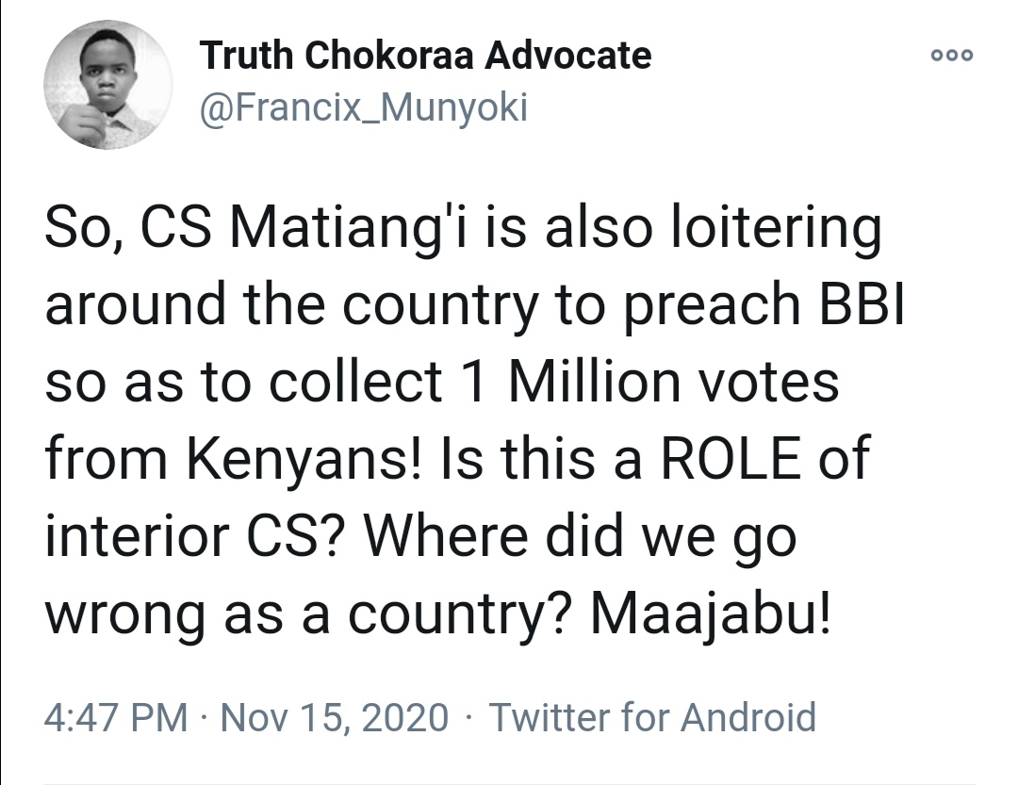Open the Twitter for Android source link
The image size is (1018, 785).
(x=651, y=717)
